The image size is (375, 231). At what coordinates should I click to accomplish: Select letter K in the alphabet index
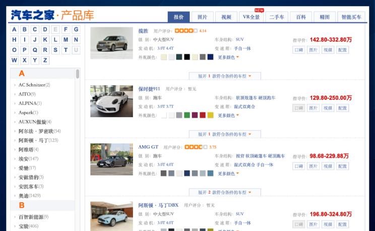pos(45,40)
